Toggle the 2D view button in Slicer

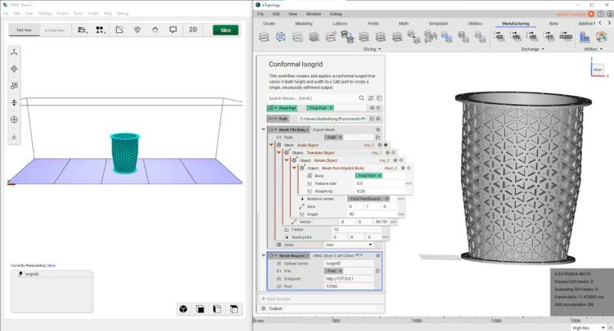pos(193,29)
